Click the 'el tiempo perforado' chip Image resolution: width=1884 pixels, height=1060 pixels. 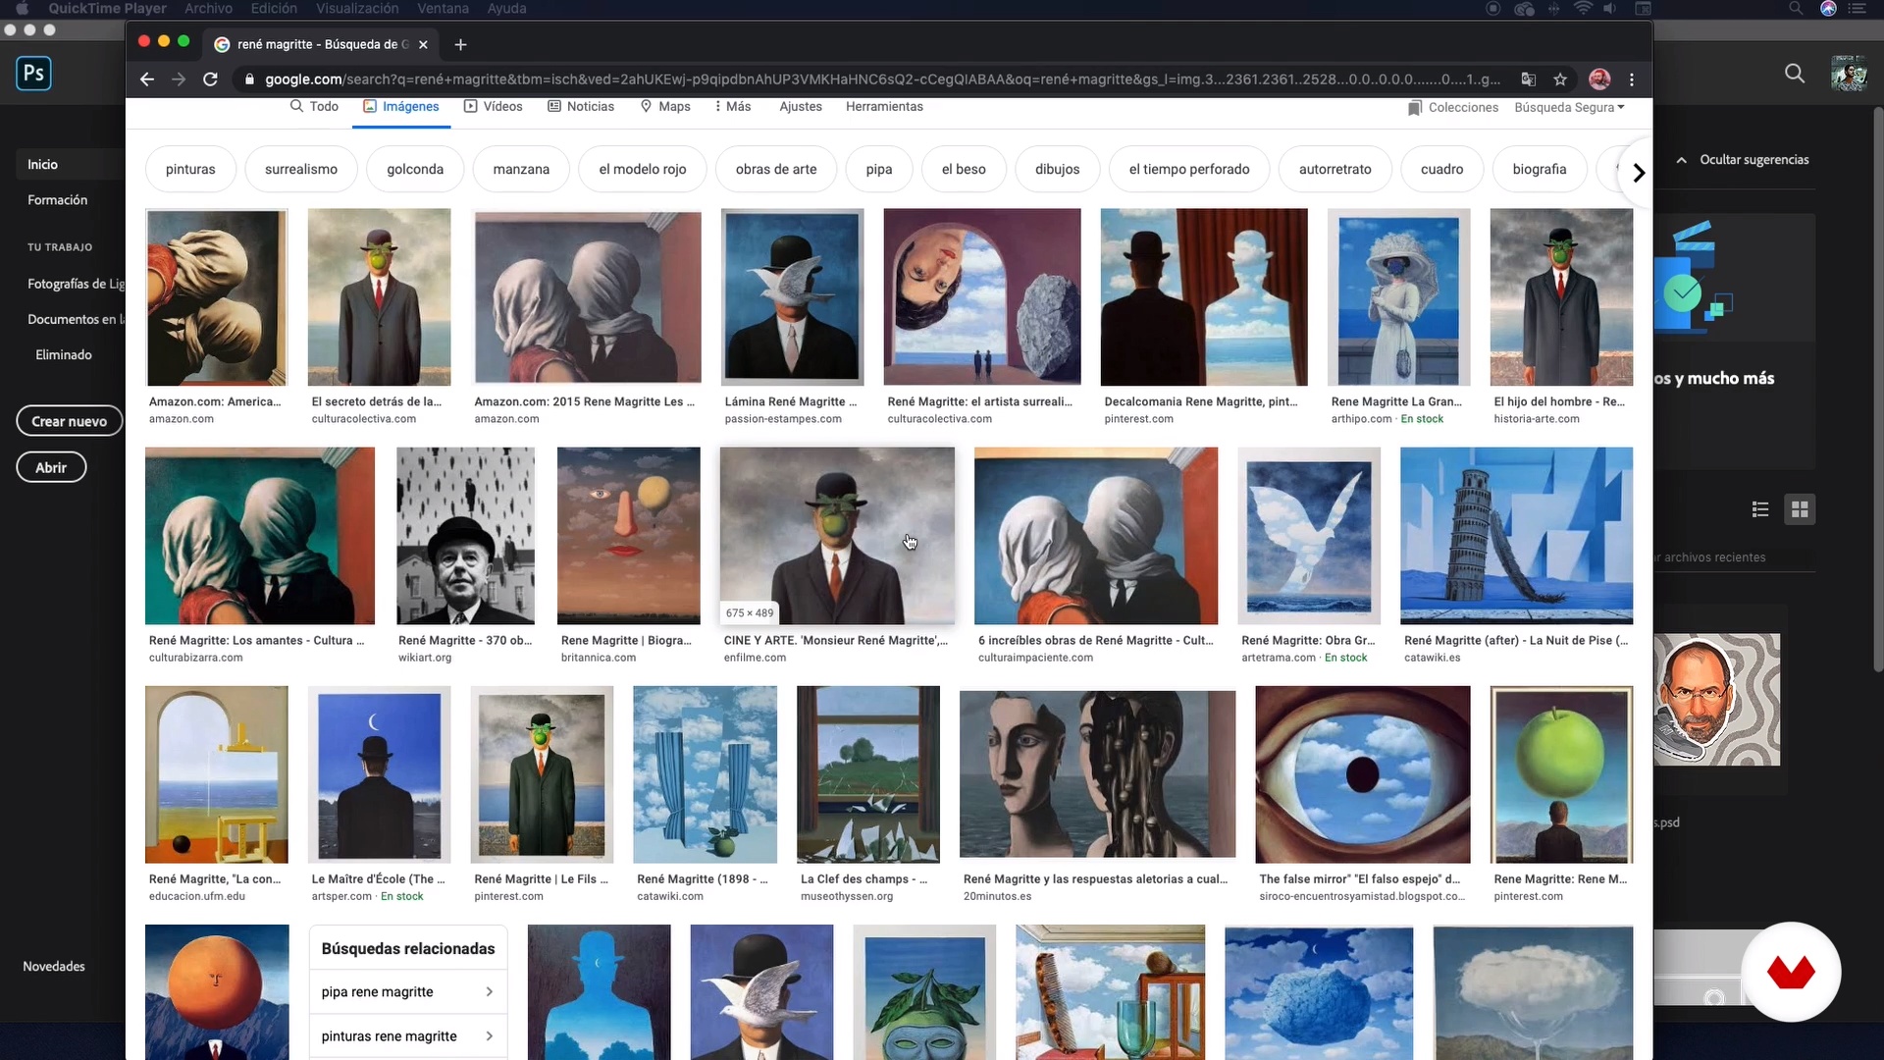(x=1189, y=170)
